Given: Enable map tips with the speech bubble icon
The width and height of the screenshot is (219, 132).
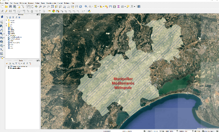Looking at the screenshot, I should (x=128, y=7).
